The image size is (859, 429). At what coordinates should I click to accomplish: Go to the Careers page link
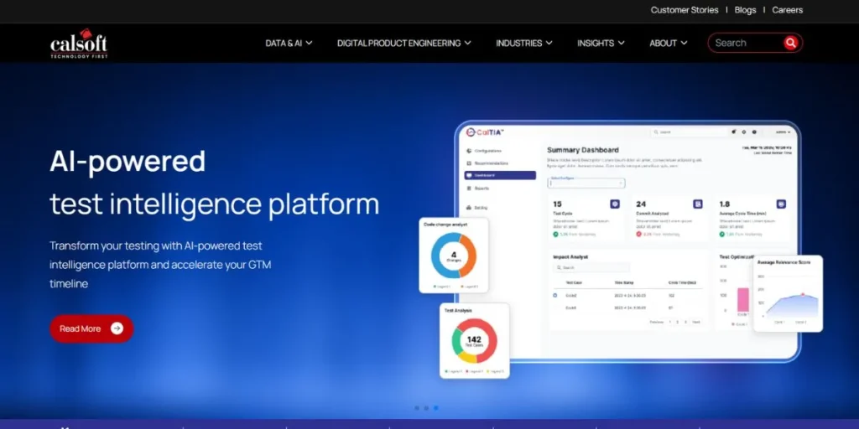coord(787,10)
